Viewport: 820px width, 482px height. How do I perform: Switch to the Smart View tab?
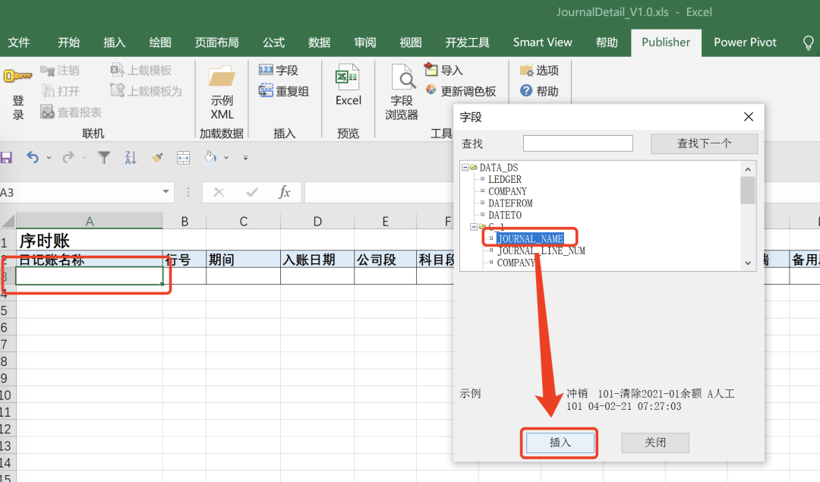point(542,43)
